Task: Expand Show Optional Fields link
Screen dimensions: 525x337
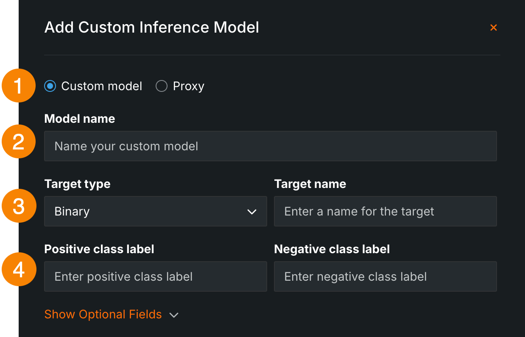Action: 103,315
